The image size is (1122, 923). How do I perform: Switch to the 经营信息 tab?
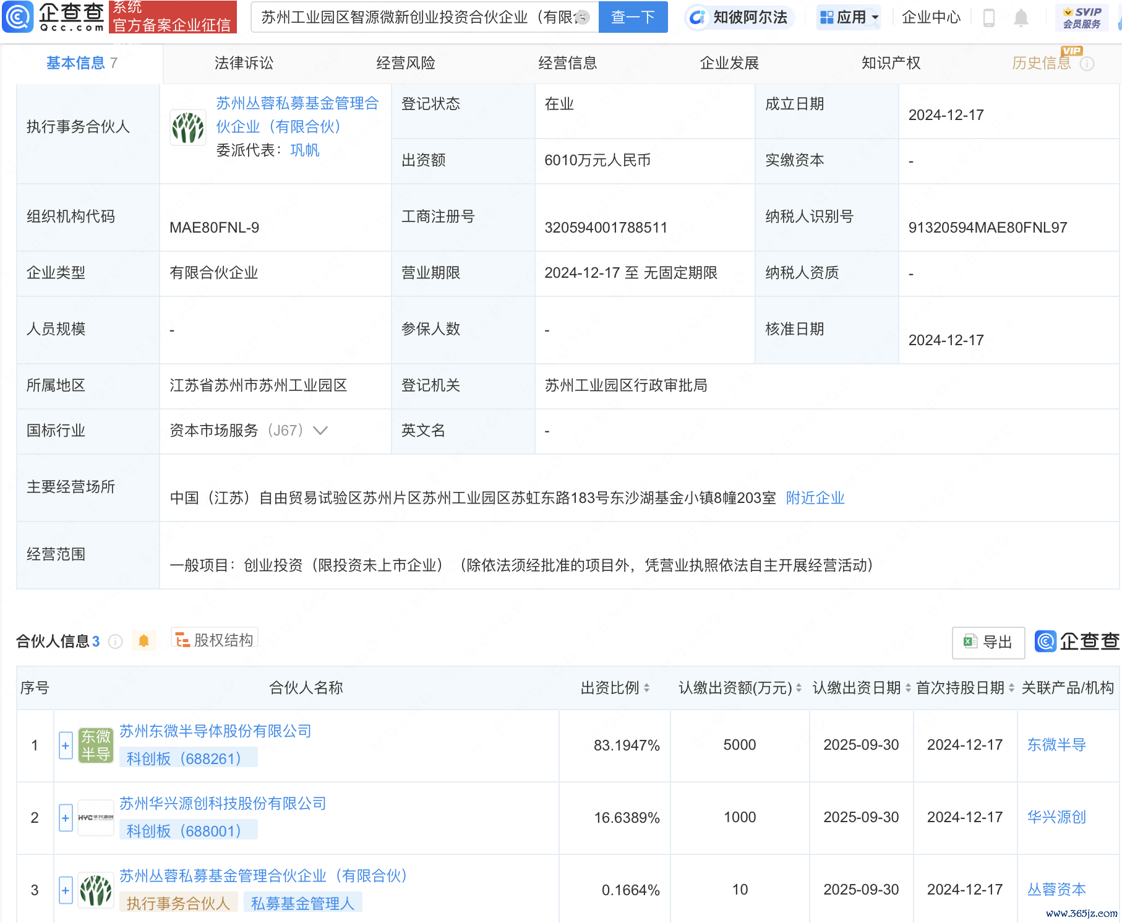coord(567,63)
